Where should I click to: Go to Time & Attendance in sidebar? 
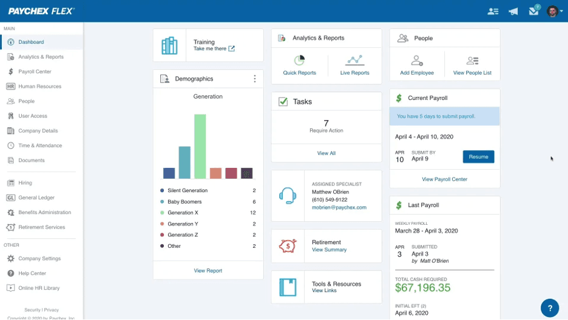(40, 145)
